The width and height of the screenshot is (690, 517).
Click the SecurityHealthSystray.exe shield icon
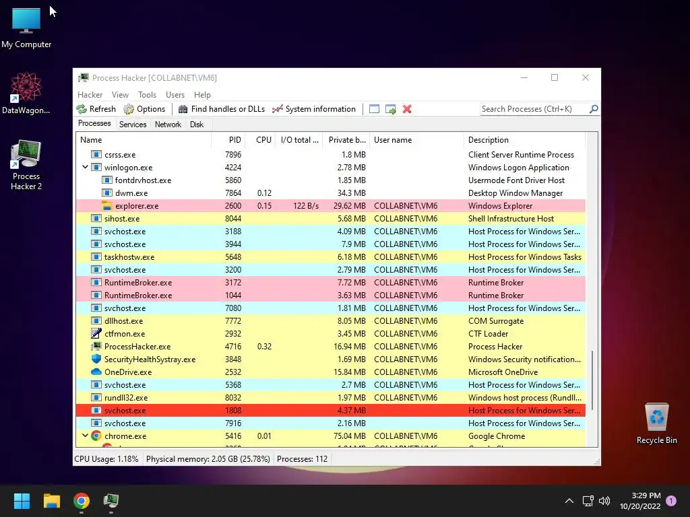click(96, 359)
